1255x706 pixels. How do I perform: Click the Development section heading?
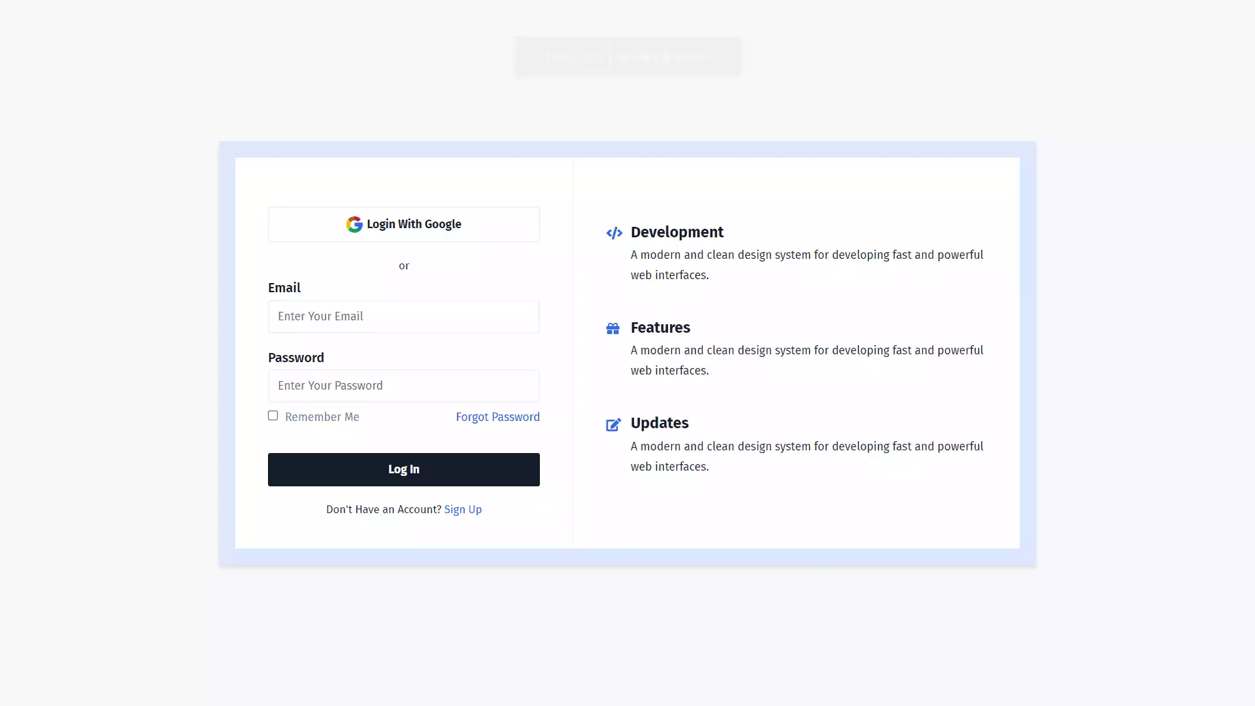pyautogui.click(x=677, y=232)
